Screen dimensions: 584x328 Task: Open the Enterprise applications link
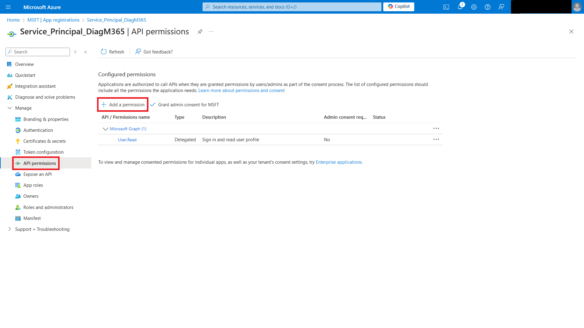pos(339,162)
